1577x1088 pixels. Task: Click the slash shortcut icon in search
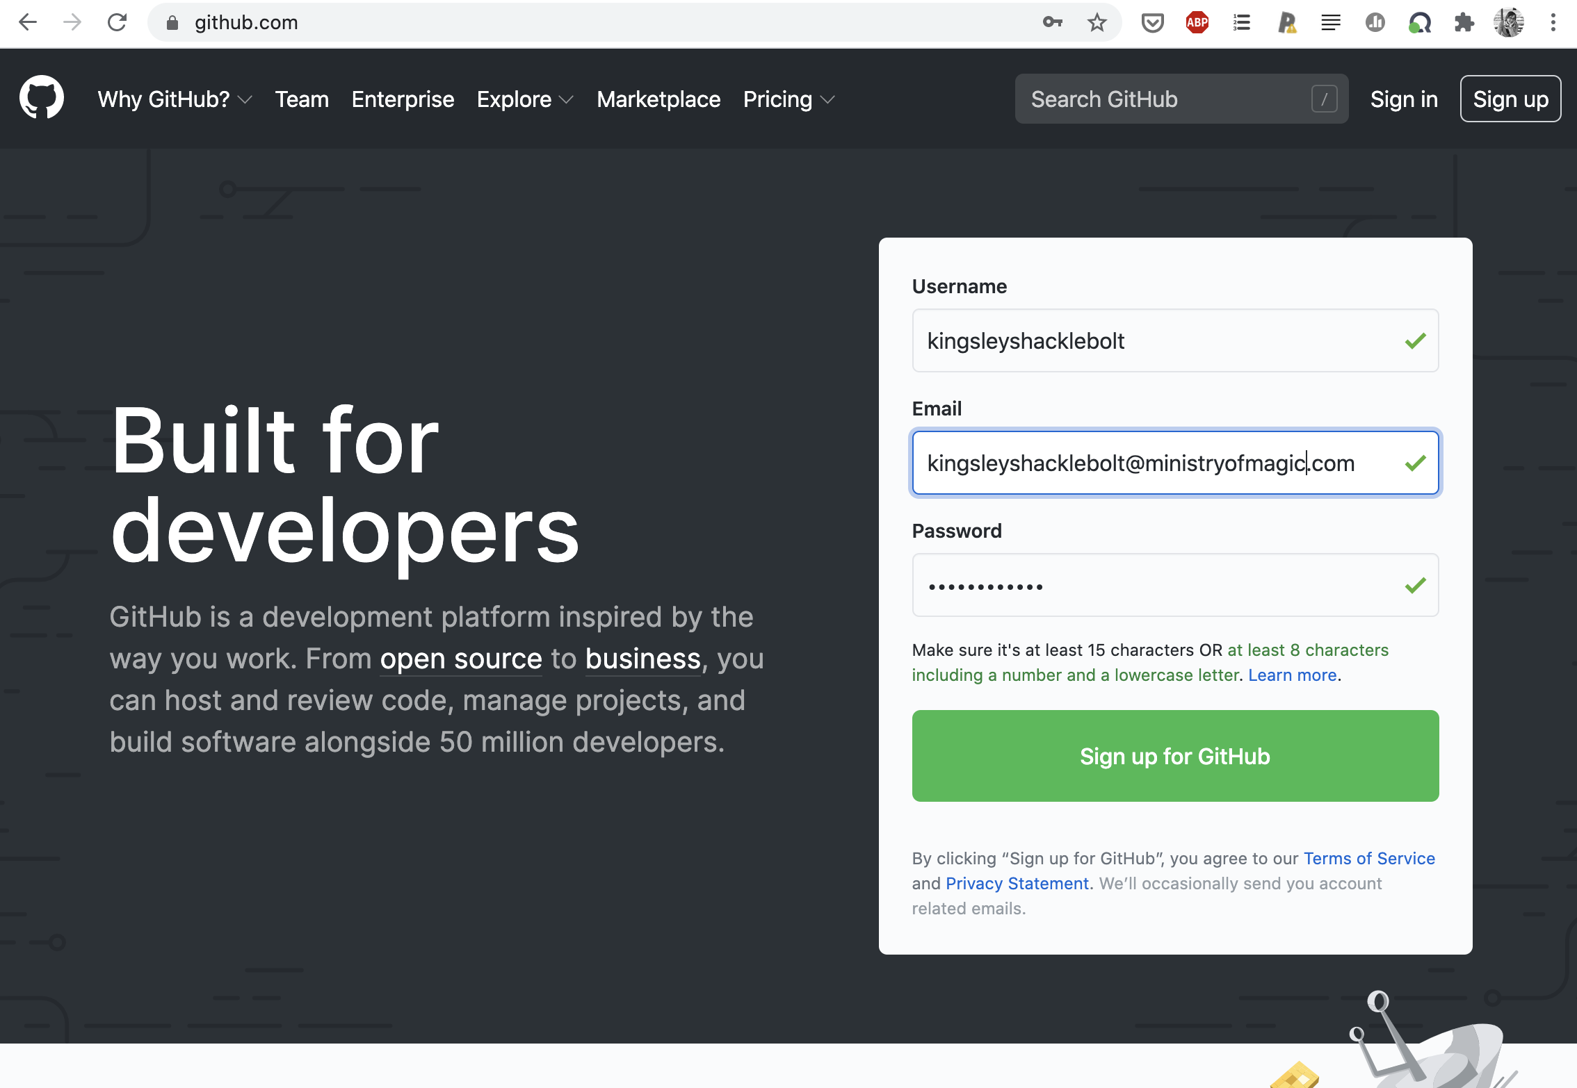[x=1325, y=99]
